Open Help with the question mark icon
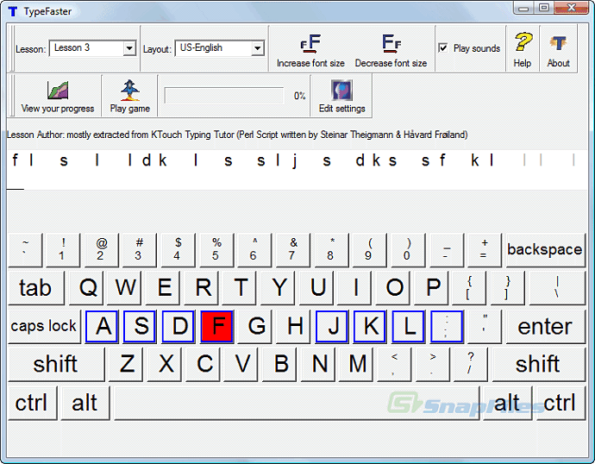Screen dimensions: 595x464 point(523,41)
